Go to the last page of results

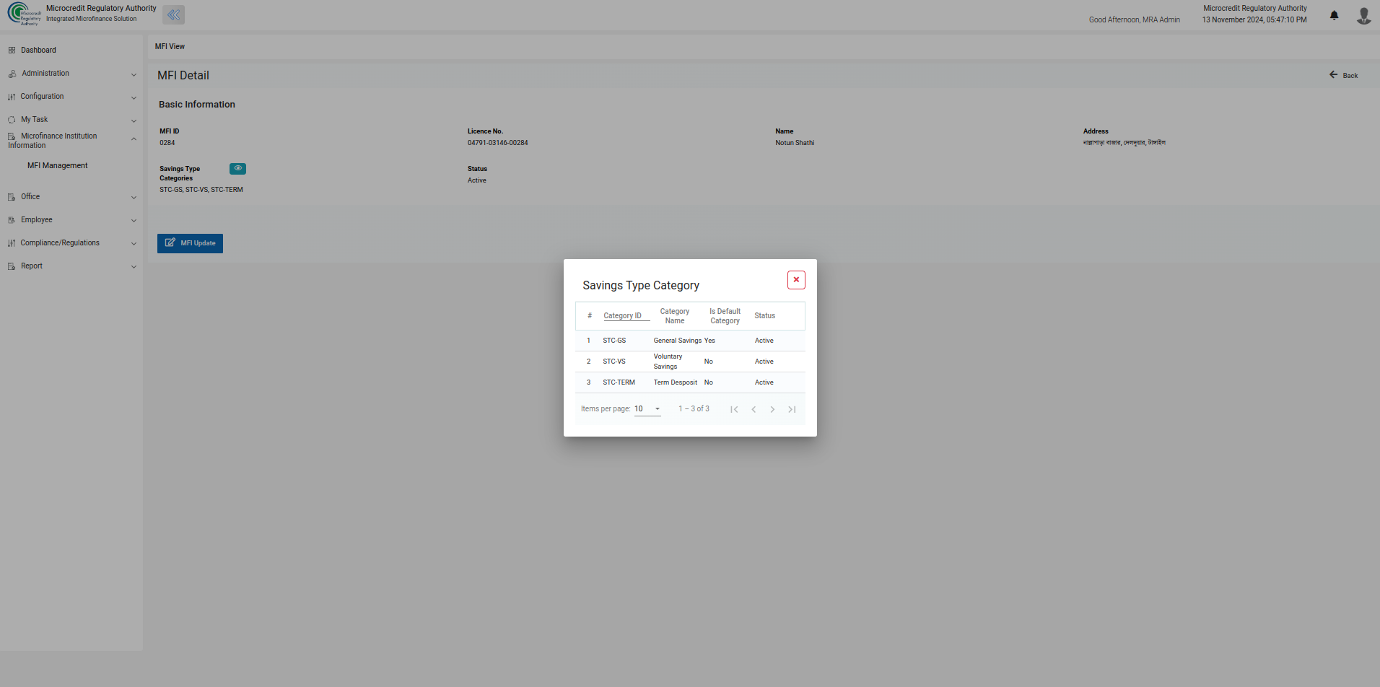792,409
